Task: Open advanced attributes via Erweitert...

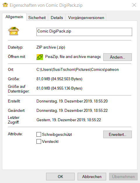Action: (118, 134)
